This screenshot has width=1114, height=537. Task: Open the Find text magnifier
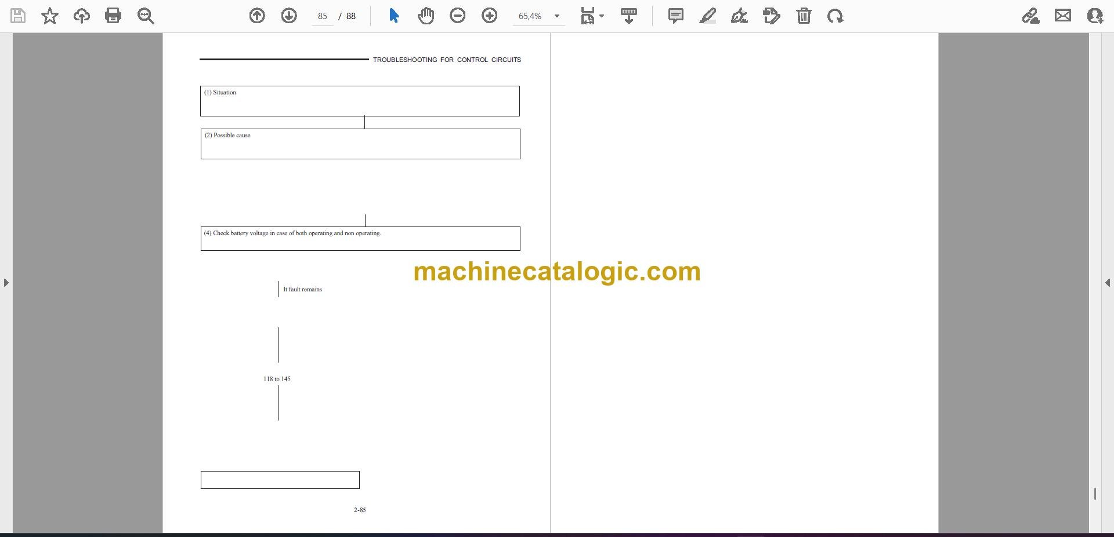click(x=146, y=16)
